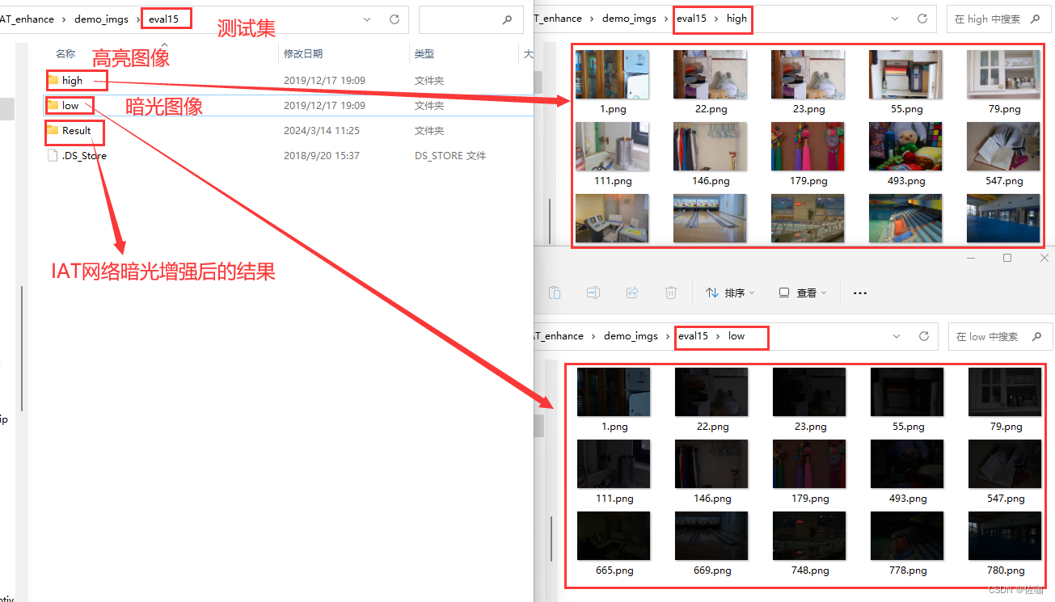Open the 查看 view menu
The width and height of the screenshot is (1055, 602).
800,293
